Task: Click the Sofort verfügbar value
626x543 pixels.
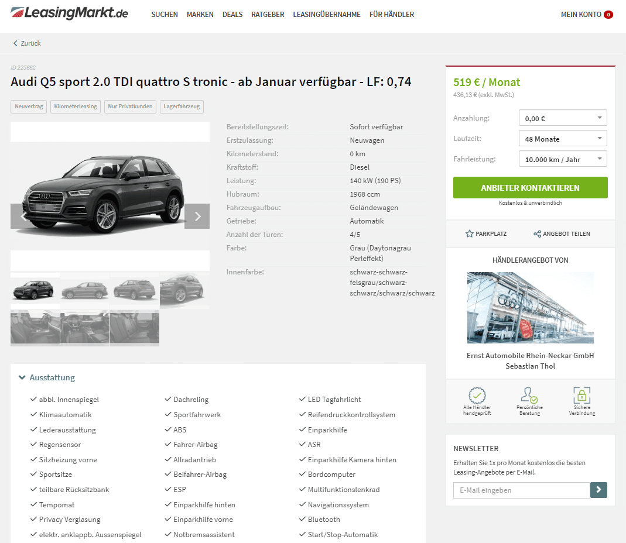Action: tap(376, 127)
